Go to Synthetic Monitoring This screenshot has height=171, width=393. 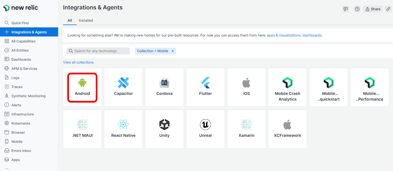click(29, 96)
